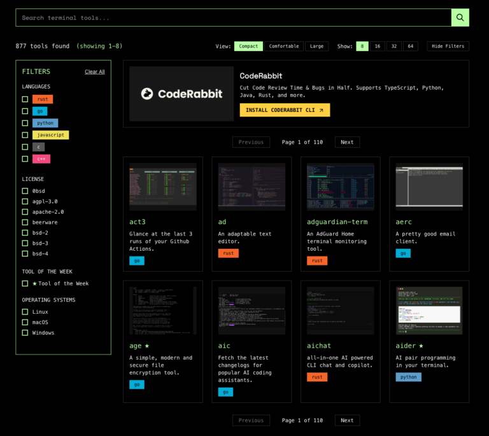This screenshot has height=436, width=489.
Task: Click the rust tag on aichat card
Action: [317, 377]
